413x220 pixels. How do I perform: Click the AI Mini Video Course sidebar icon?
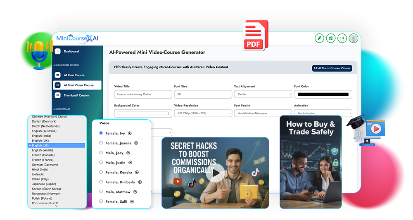pos(58,85)
